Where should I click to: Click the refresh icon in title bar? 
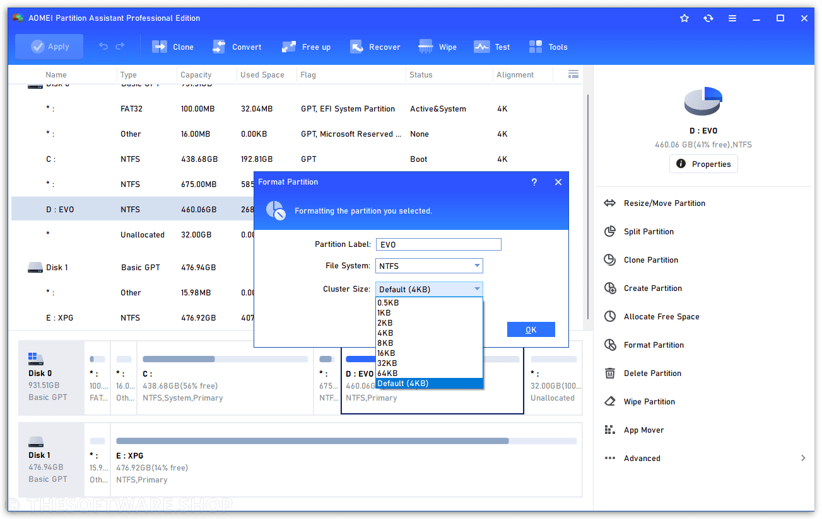(708, 18)
